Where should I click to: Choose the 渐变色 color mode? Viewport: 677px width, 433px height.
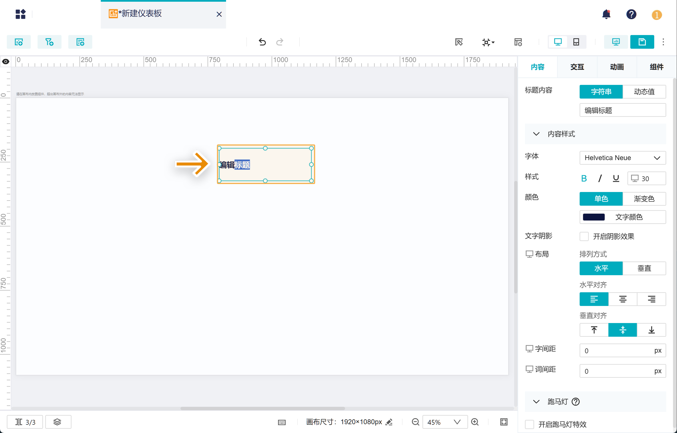point(644,199)
